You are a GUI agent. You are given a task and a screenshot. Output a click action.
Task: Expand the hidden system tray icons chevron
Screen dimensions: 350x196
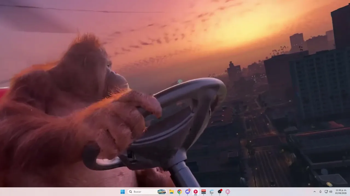[314, 192]
